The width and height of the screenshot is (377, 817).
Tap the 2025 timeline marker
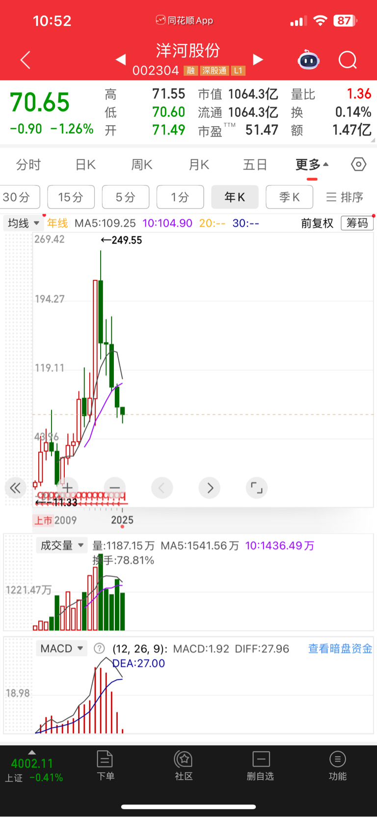click(122, 520)
